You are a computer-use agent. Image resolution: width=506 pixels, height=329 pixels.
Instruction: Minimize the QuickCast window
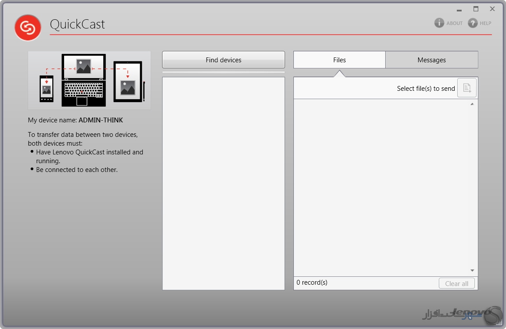coord(459,10)
